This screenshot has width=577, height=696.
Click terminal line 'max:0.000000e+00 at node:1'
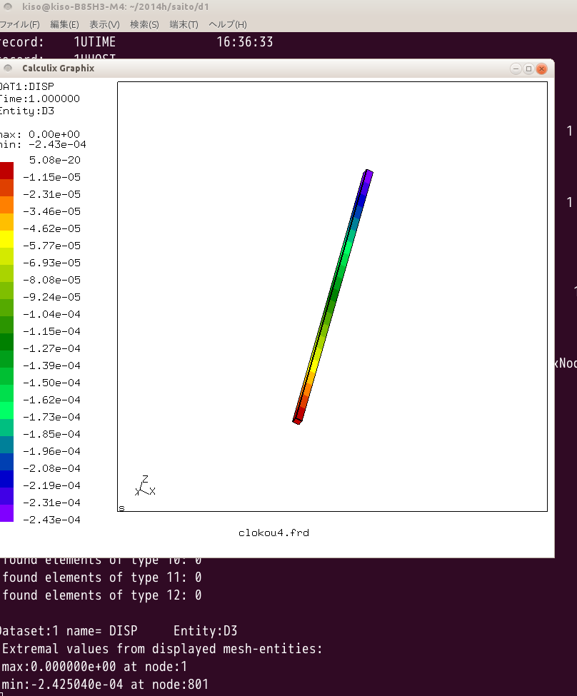tap(94, 667)
